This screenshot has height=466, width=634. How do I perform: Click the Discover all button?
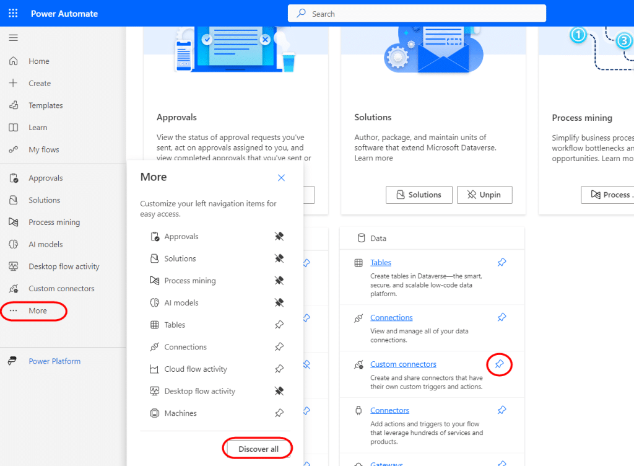(x=257, y=447)
